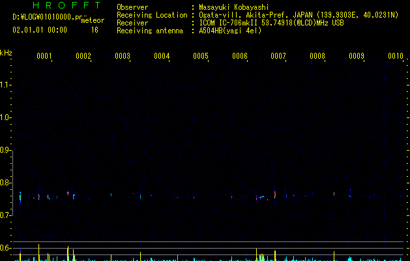Click time marker 0005

coord(201,56)
